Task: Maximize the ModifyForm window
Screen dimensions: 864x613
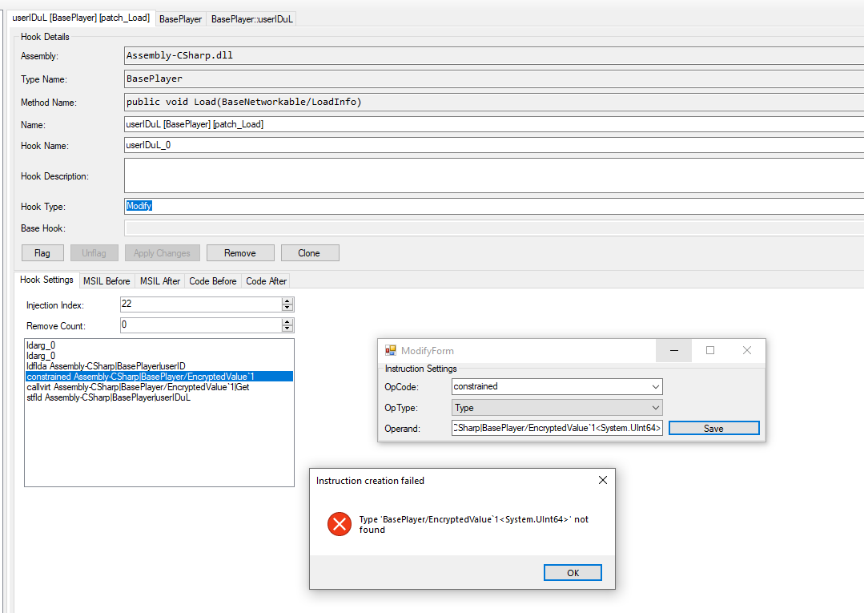Action: click(x=709, y=350)
